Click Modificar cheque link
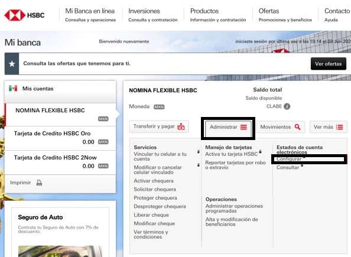Screen dimensions: 351x257 tap(154, 223)
